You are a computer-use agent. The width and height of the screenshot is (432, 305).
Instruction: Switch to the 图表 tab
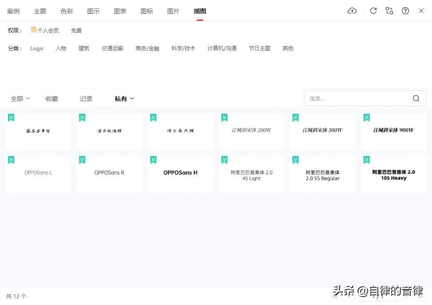120,11
